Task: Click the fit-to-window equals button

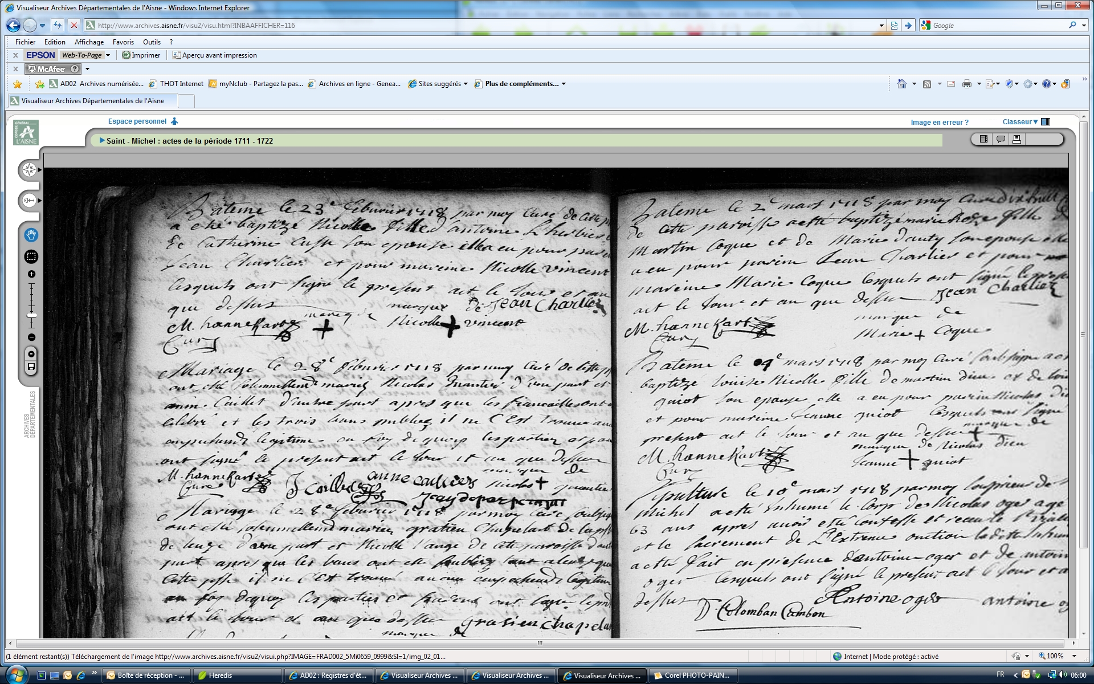Action: (x=31, y=354)
